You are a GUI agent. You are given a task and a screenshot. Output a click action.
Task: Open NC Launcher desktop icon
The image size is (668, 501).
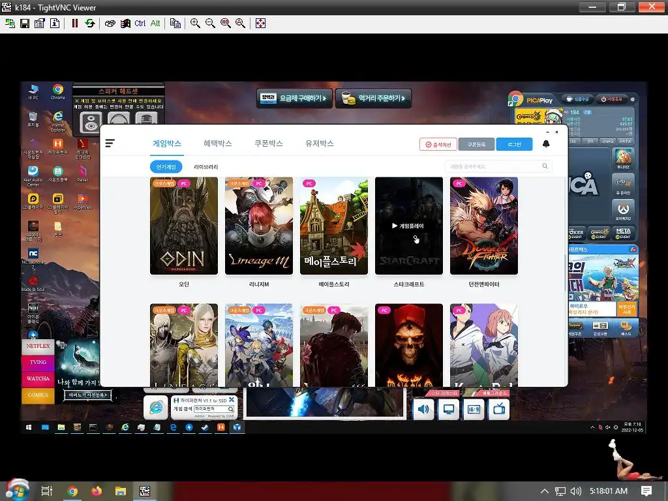point(33,258)
